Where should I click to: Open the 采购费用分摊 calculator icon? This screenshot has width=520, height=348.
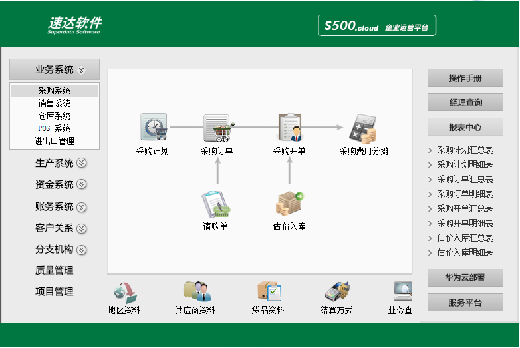click(x=363, y=128)
